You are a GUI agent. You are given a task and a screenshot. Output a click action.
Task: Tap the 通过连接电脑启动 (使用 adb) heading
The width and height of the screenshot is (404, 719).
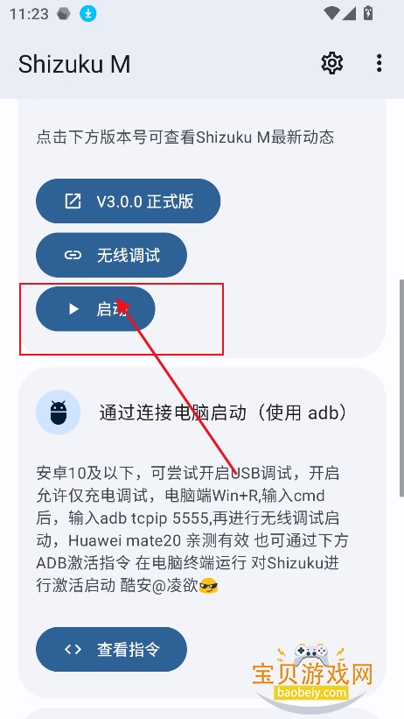[223, 412]
